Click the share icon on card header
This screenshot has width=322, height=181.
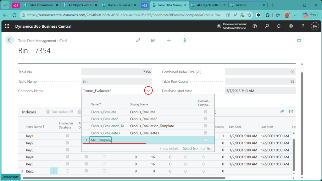click(x=153, y=40)
